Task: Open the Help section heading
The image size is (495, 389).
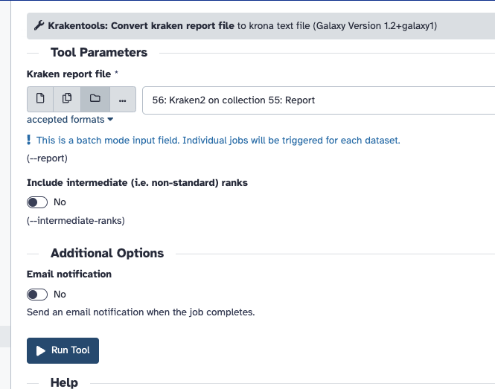Action: pyautogui.click(x=64, y=382)
